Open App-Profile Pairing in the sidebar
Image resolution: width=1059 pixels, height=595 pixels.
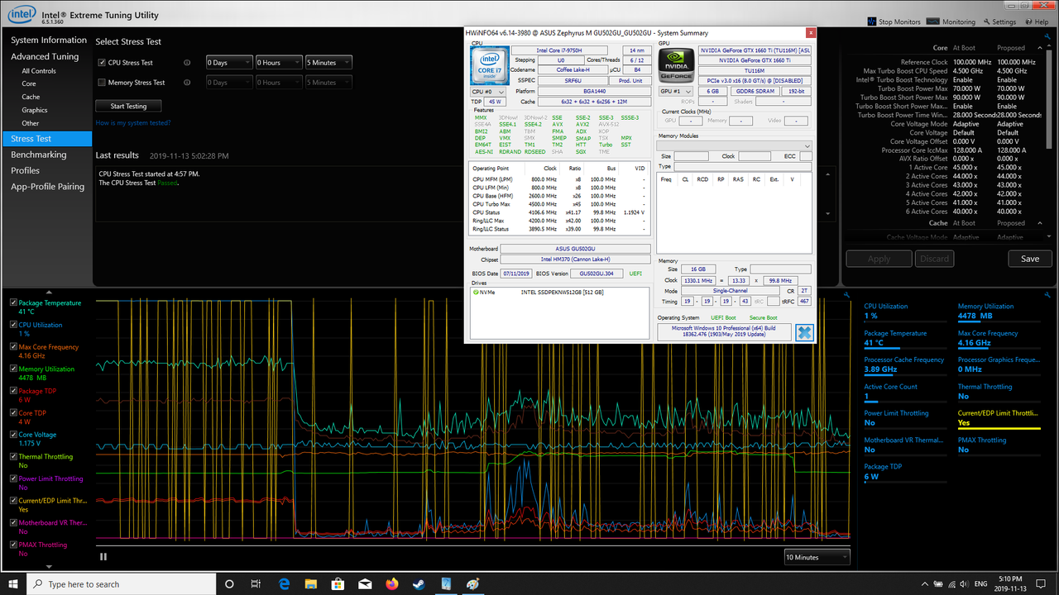48,187
